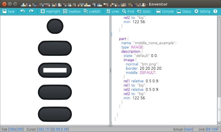This screenshot has width=221, height=132.
Task: Click the horizontal splitter handle above status bar
Action: point(110,126)
